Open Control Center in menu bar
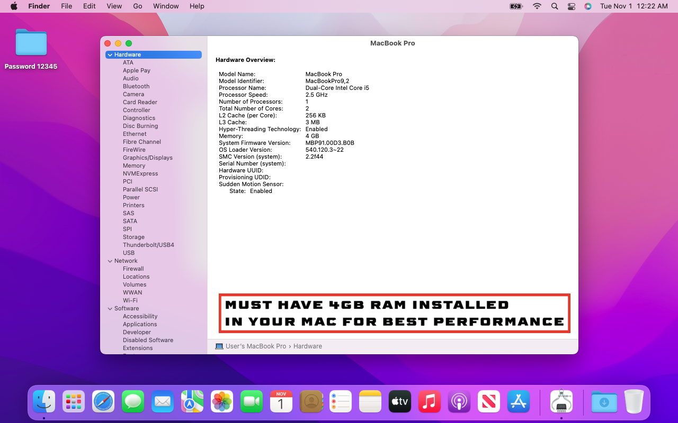The height and width of the screenshot is (423, 678). [571, 6]
